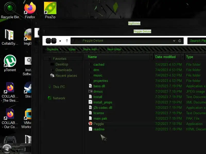Open the ImgBurn desktop shortcut
The image size is (206, 154).
28,37
